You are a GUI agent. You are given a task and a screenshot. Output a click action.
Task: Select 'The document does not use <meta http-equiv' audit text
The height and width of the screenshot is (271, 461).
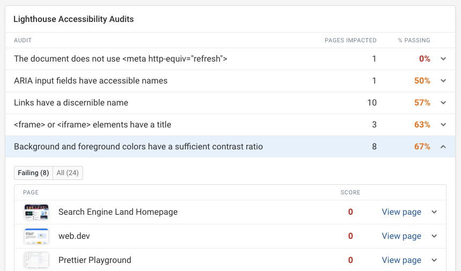pos(121,59)
